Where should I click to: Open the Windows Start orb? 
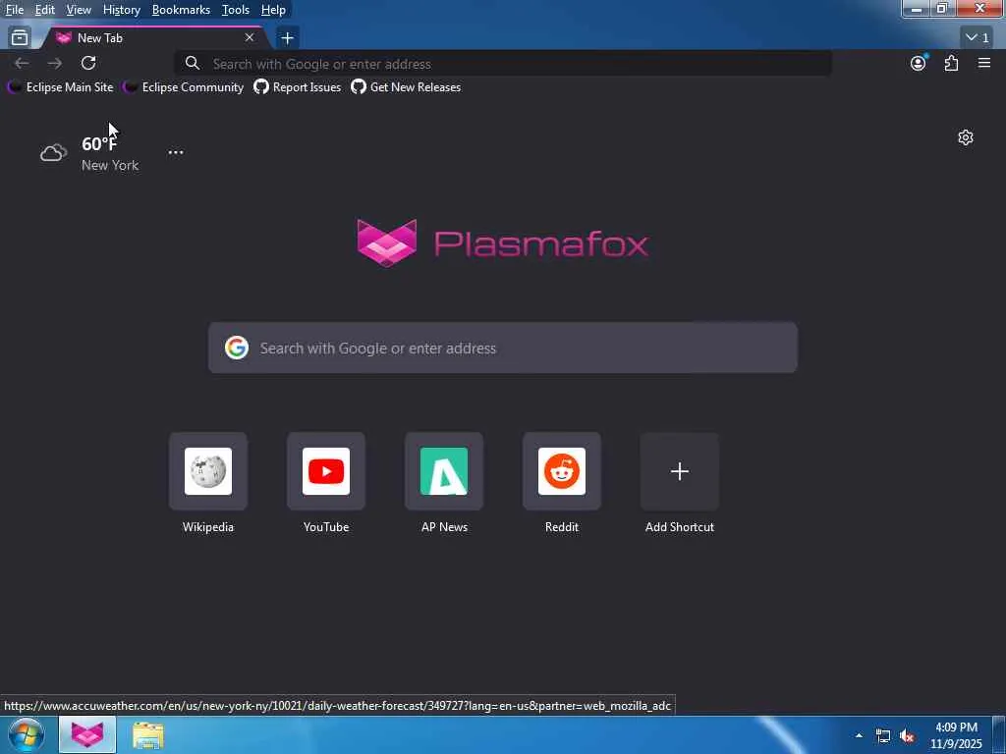[x=27, y=734]
